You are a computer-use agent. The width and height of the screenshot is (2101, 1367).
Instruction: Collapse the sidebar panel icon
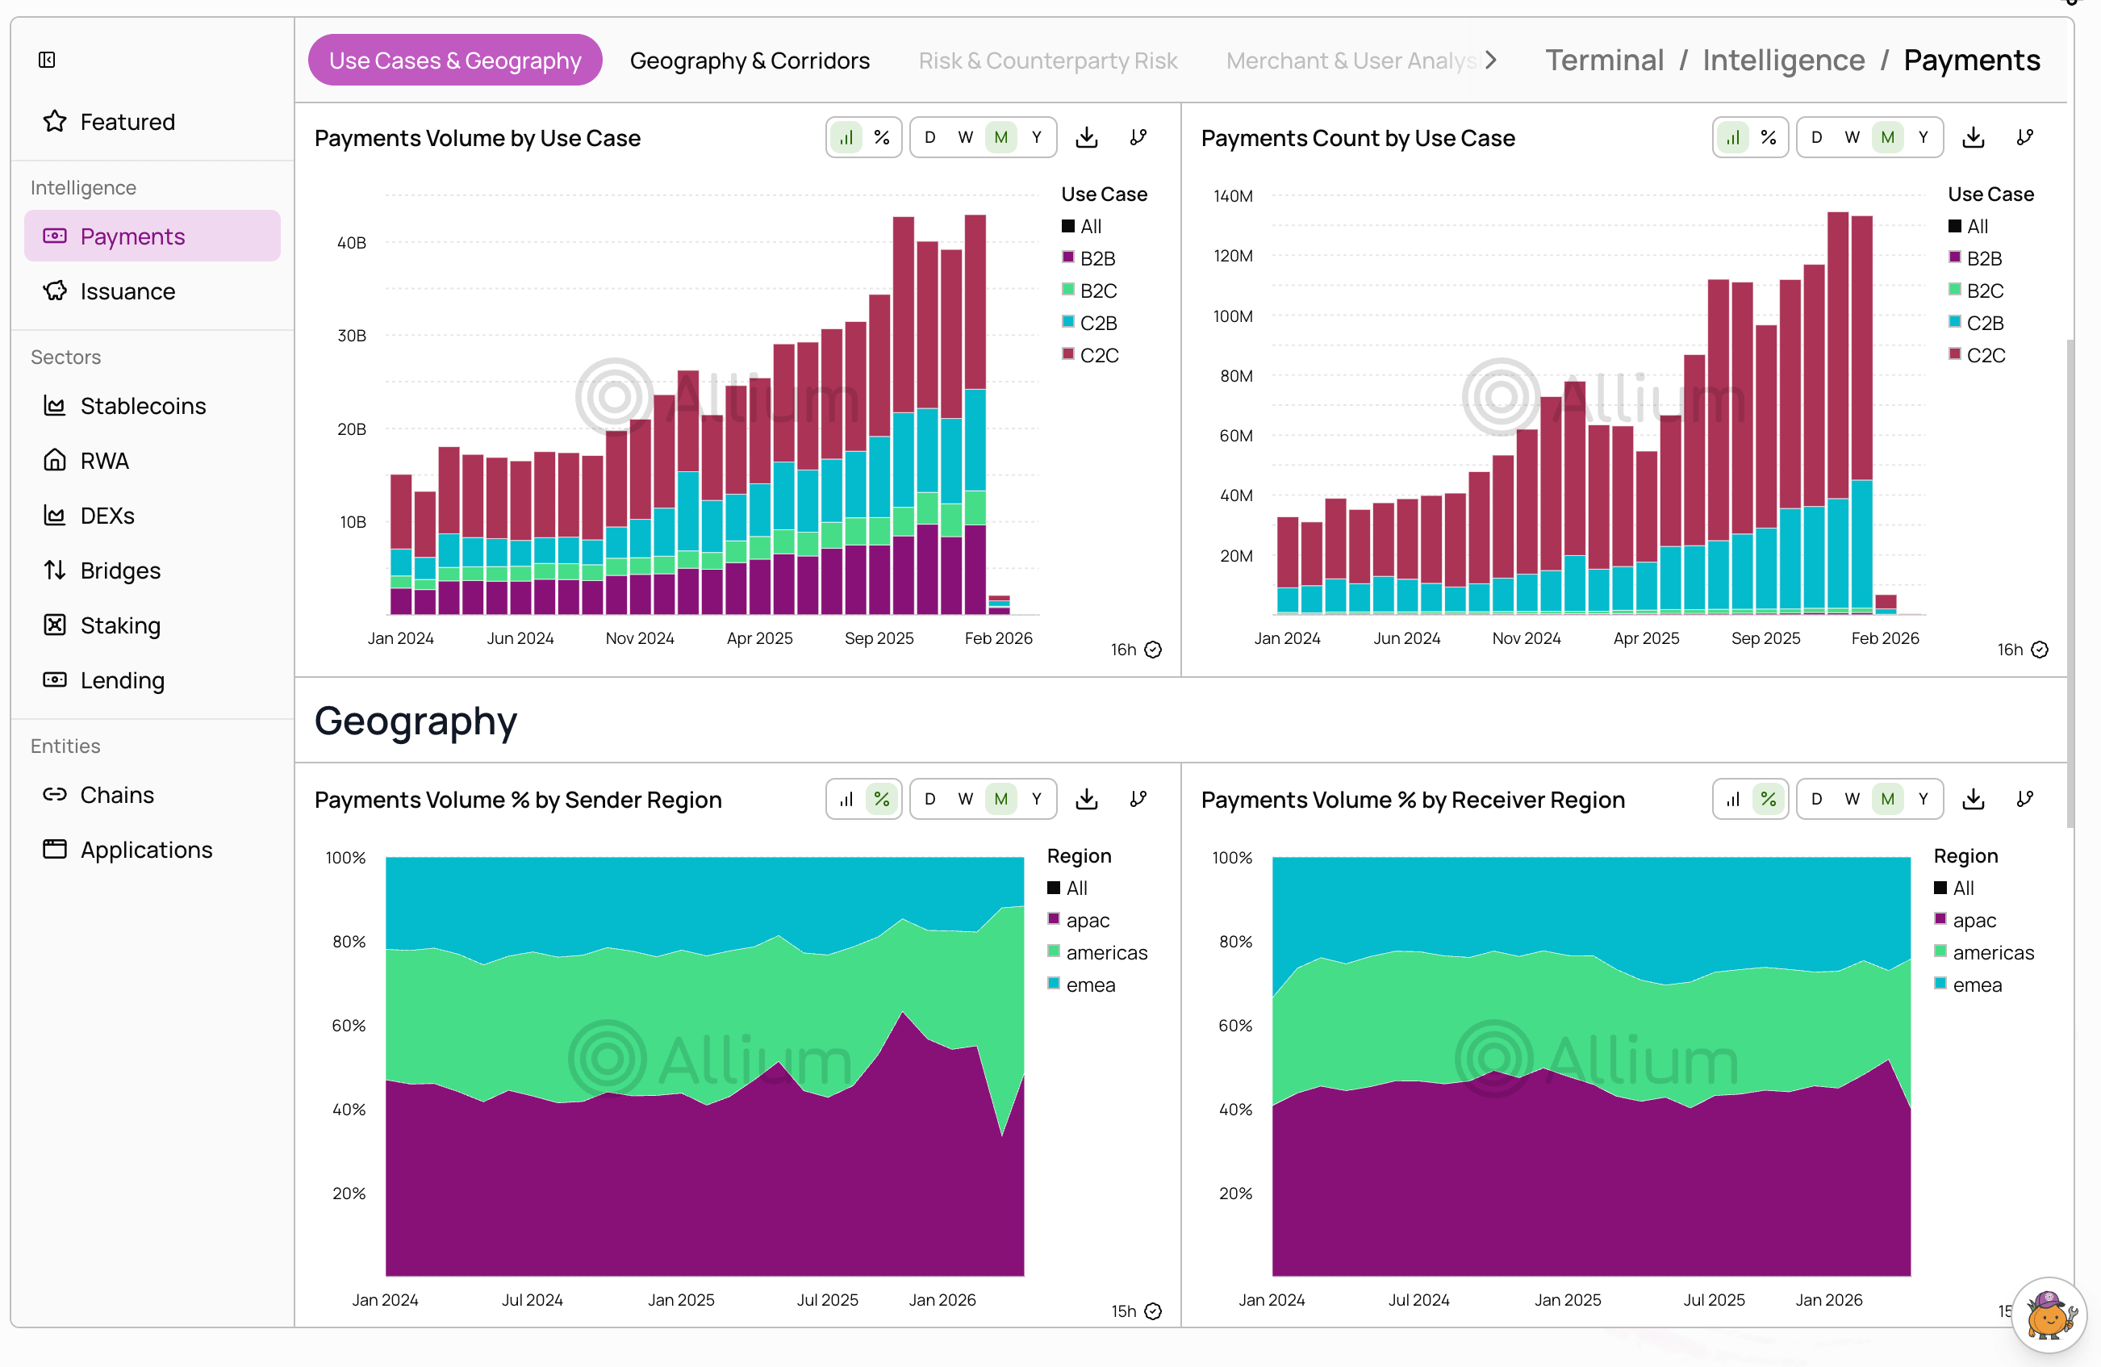pos(47,60)
